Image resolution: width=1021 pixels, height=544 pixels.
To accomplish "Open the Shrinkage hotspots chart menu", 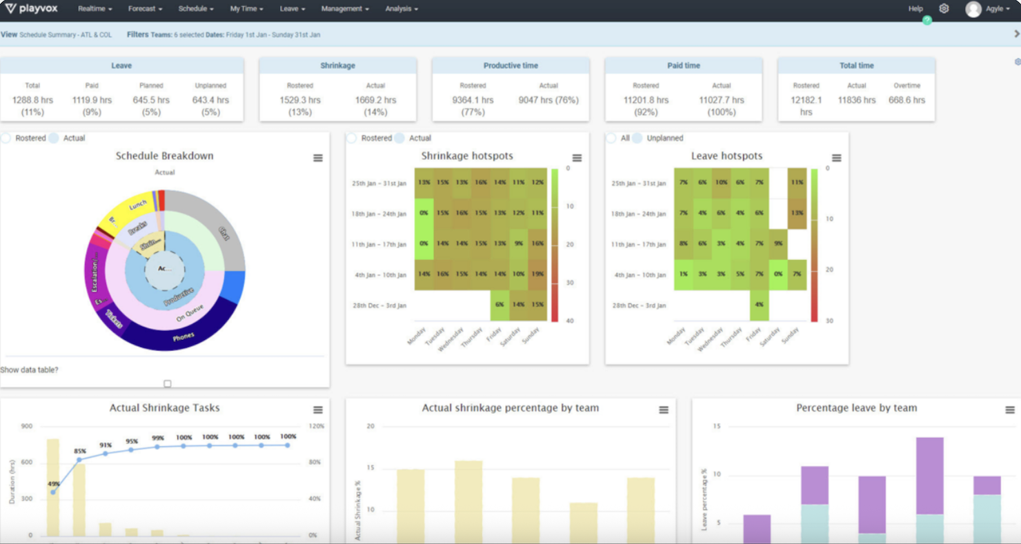I will point(577,158).
